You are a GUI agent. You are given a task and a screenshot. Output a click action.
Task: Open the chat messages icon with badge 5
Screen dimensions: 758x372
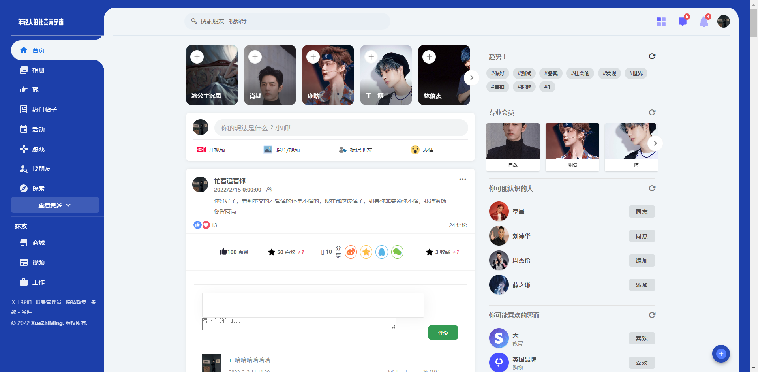pyautogui.click(x=683, y=21)
